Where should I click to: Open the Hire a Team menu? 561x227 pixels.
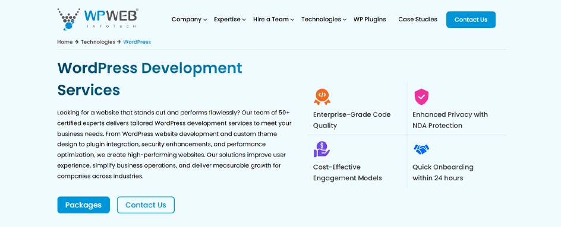[x=271, y=20]
